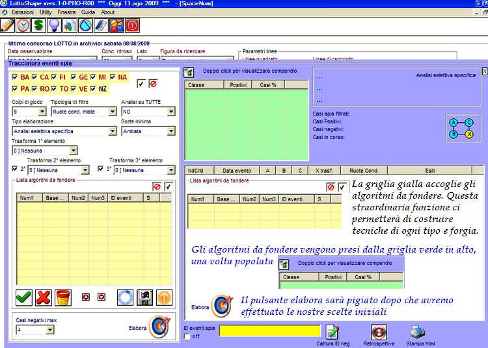The height and width of the screenshot is (348, 488).
Task: Open the Colpi di gioco dropdown
Action: (x=42, y=112)
